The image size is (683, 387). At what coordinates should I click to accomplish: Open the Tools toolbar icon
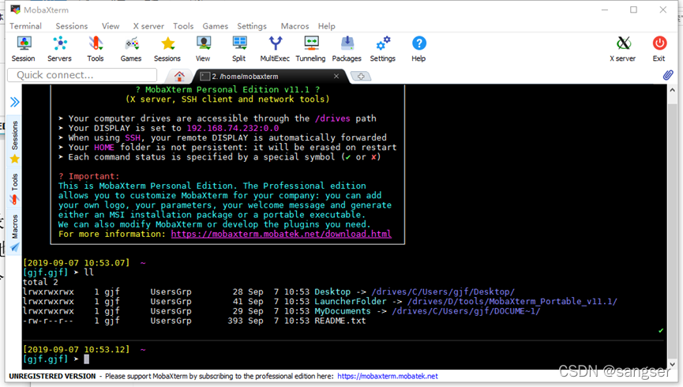[96, 49]
